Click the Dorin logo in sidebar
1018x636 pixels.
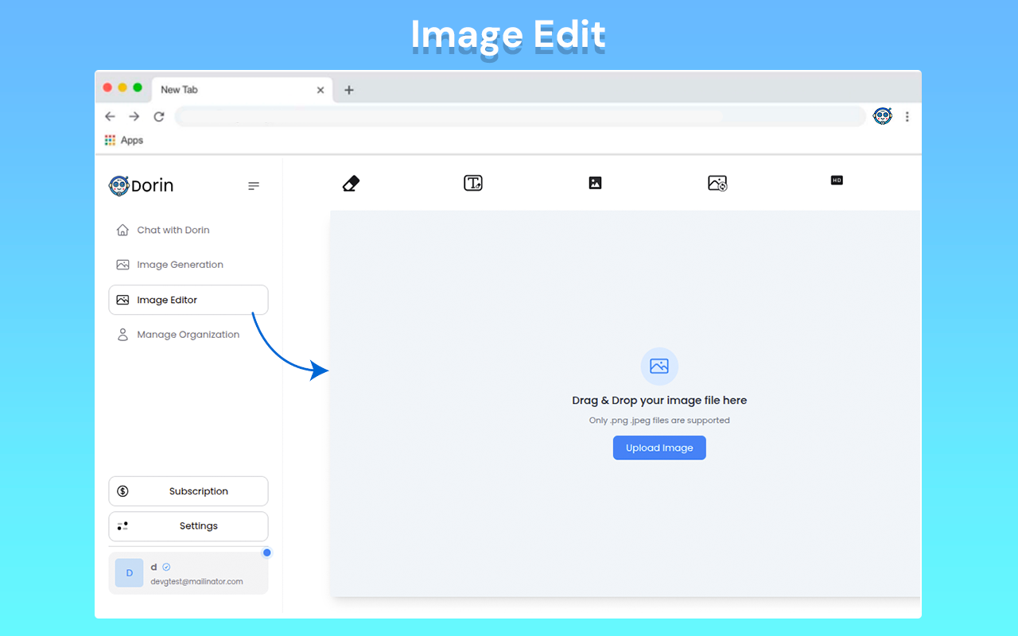pos(142,186)
